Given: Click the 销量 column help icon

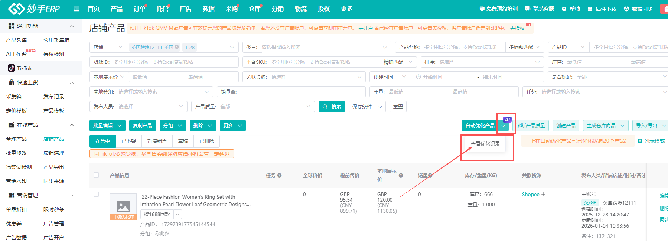Looking at the screenshot, I should 430,175.
